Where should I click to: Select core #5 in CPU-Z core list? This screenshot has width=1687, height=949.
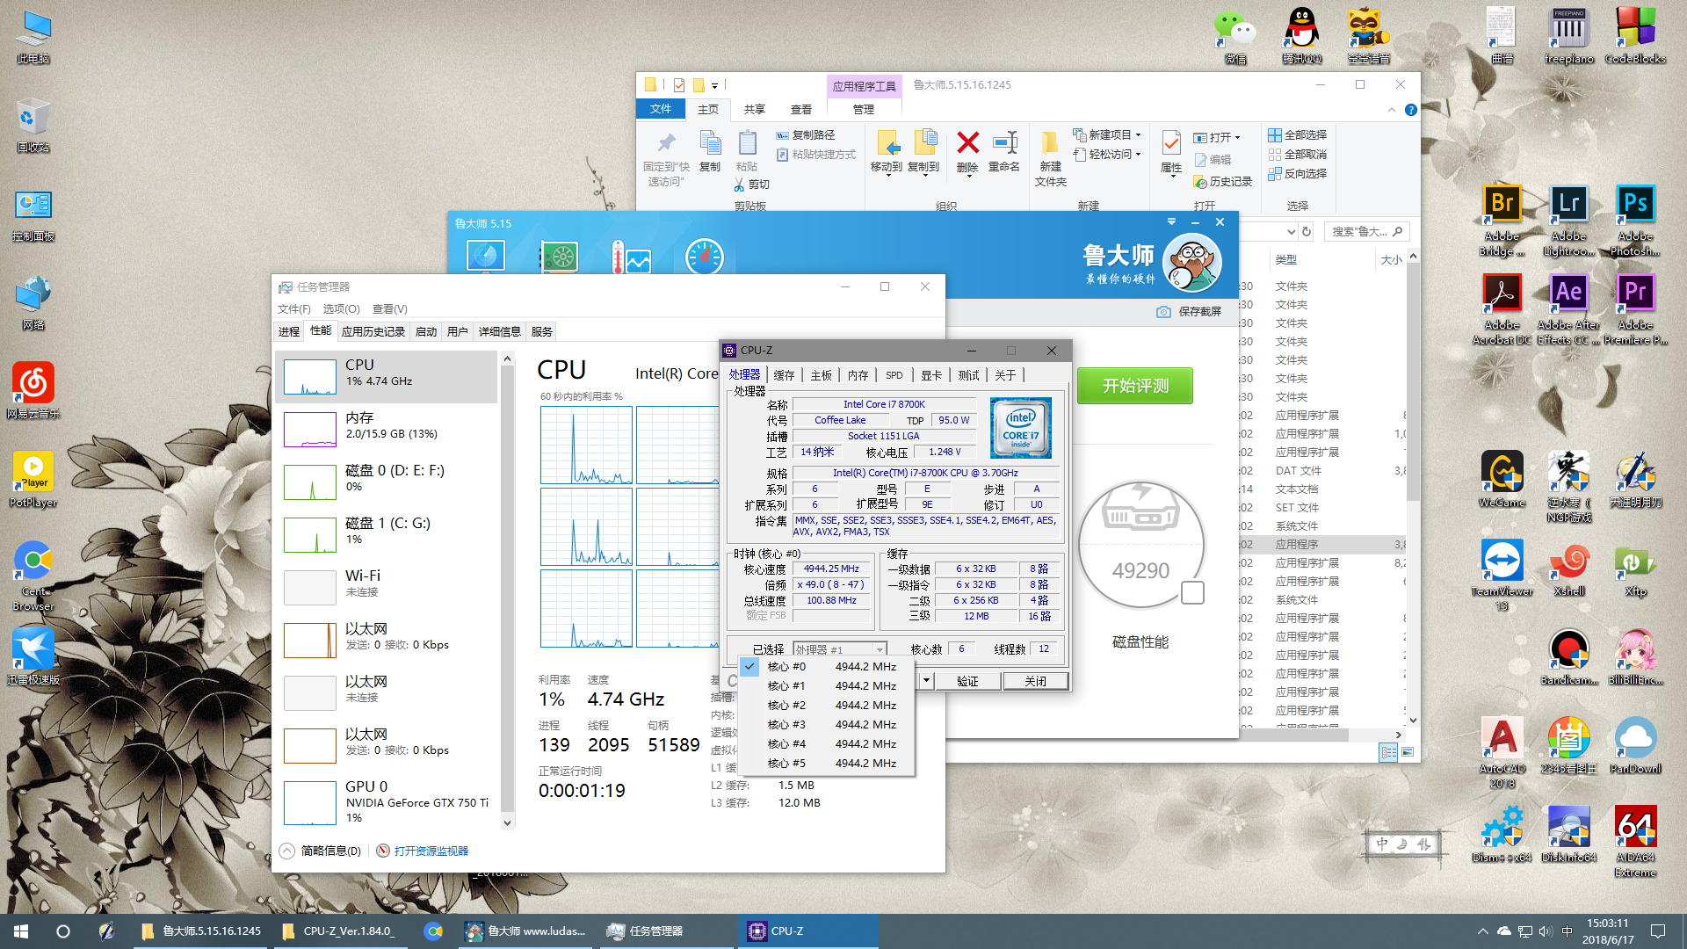(x=827, y=764)
